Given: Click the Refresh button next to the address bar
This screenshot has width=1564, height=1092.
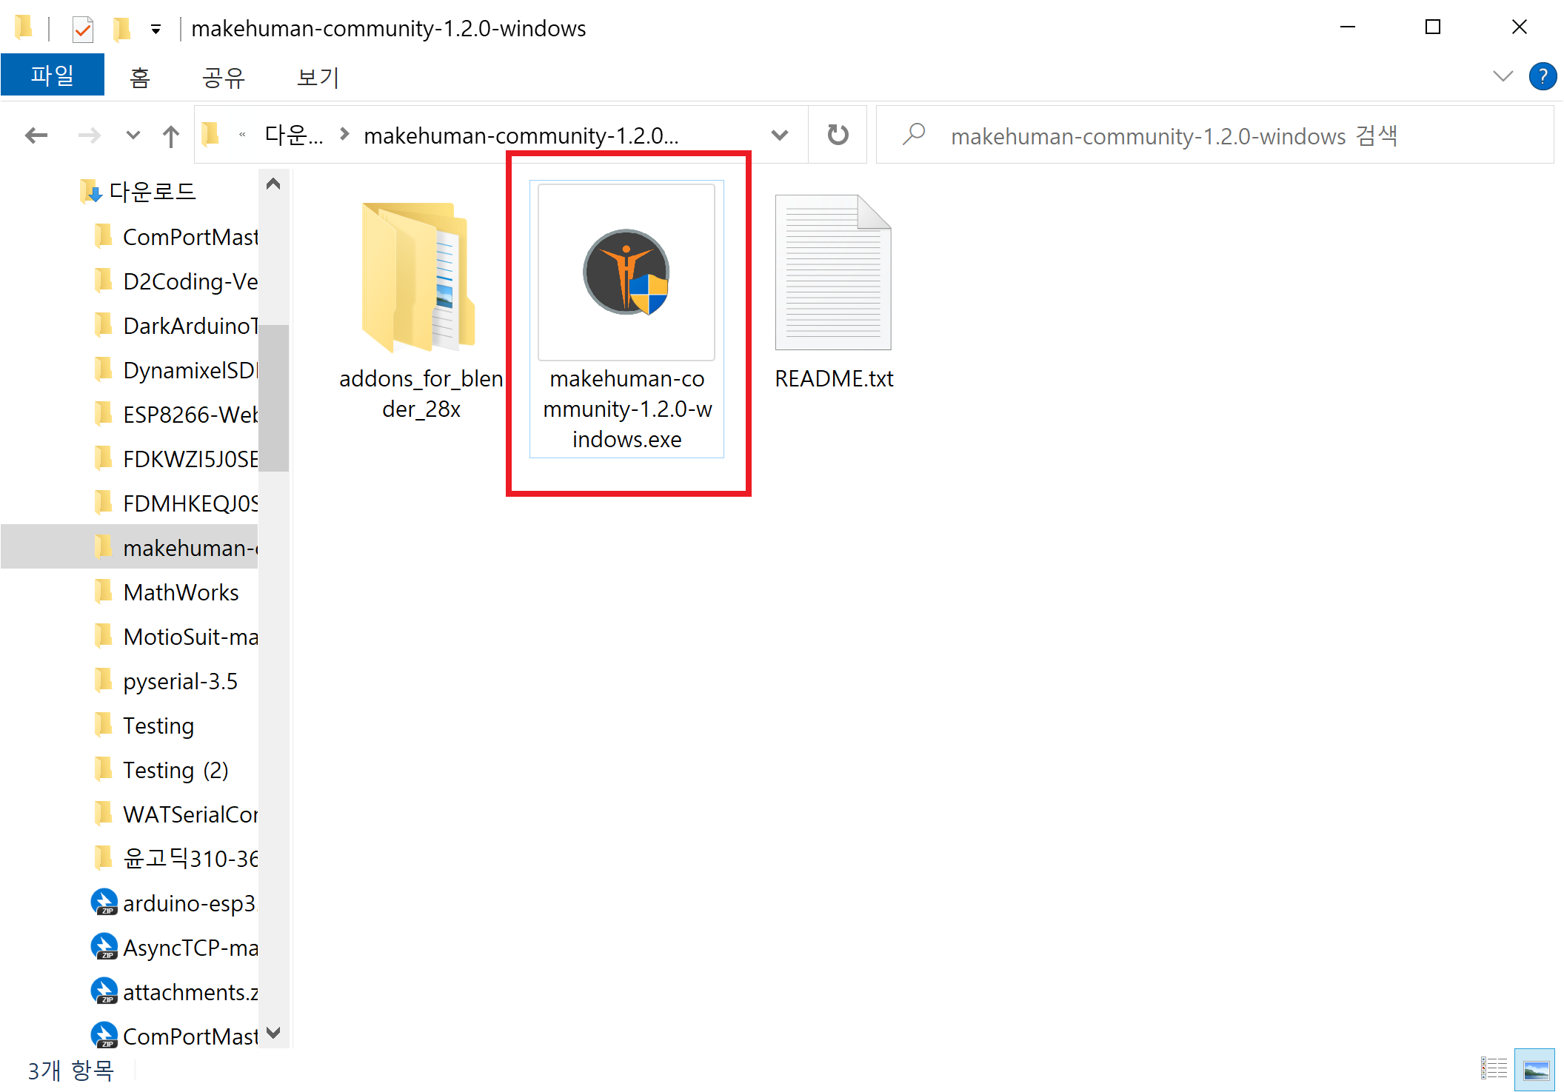Looking at the screenshot, I should pos(838,135).
